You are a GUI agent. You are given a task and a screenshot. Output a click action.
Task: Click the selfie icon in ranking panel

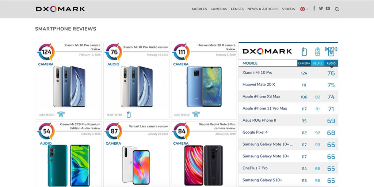317,51
